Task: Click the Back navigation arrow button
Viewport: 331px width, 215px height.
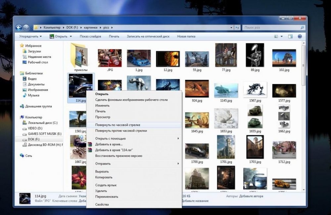Action: click(x=19, y=27)
